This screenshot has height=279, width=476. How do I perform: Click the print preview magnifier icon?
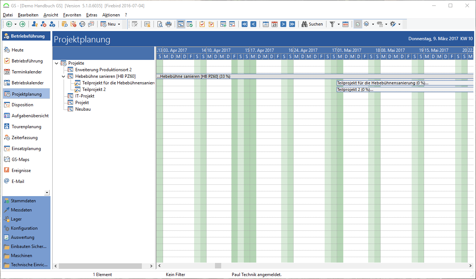160,24
